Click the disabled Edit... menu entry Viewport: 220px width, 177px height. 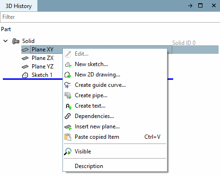point(115,54)
